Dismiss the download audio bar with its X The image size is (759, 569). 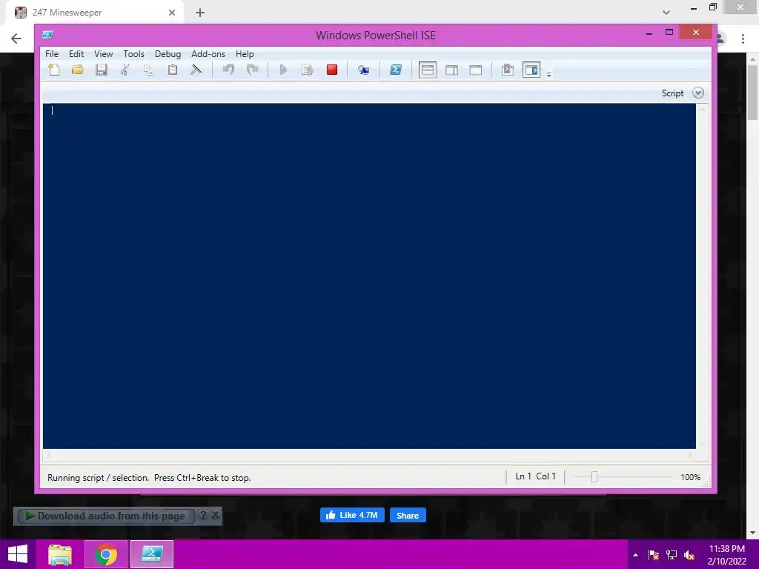pos(216,516)
